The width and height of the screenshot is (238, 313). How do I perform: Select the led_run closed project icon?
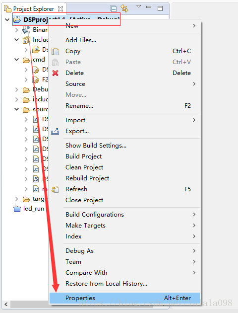17,209
